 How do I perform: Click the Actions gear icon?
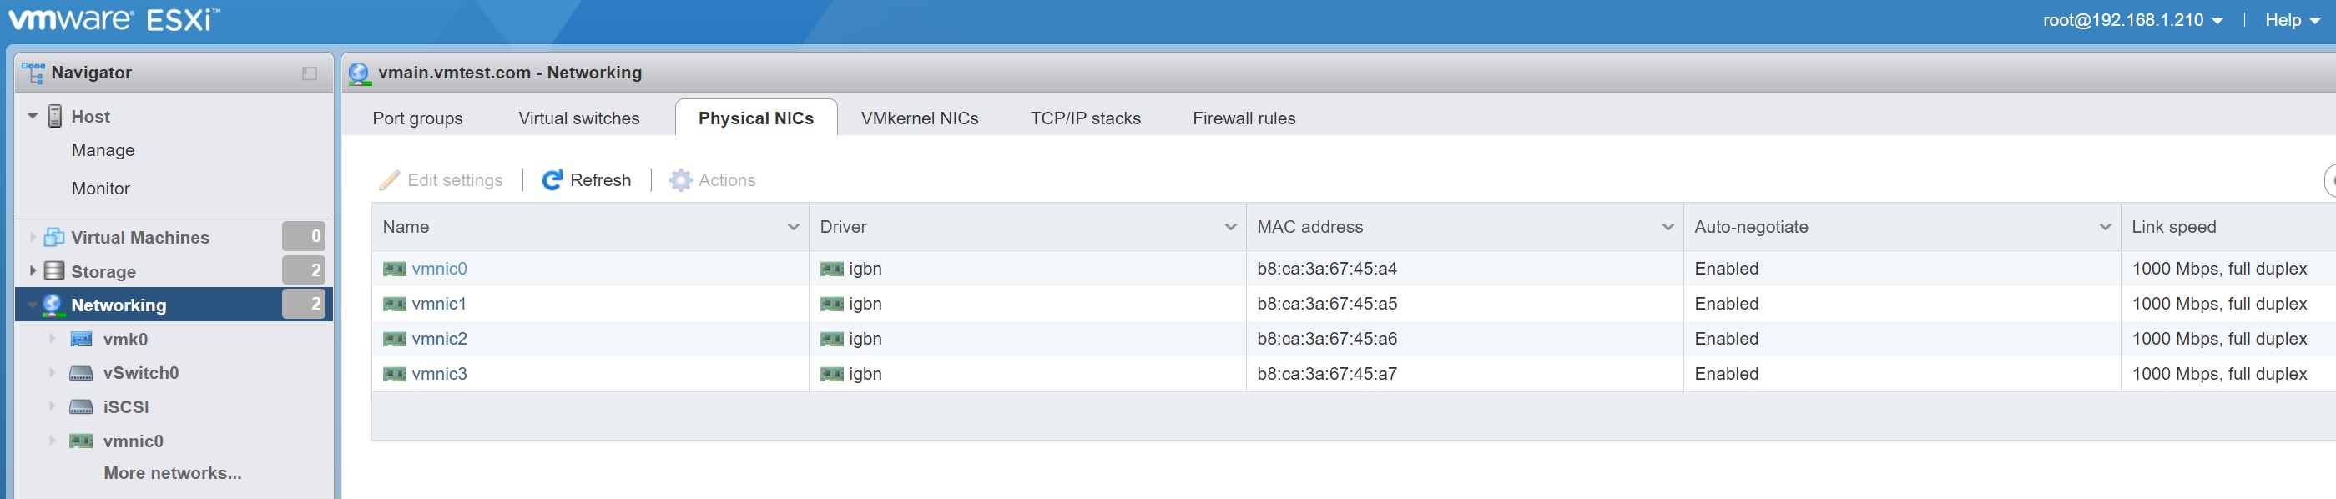point(680,180)
